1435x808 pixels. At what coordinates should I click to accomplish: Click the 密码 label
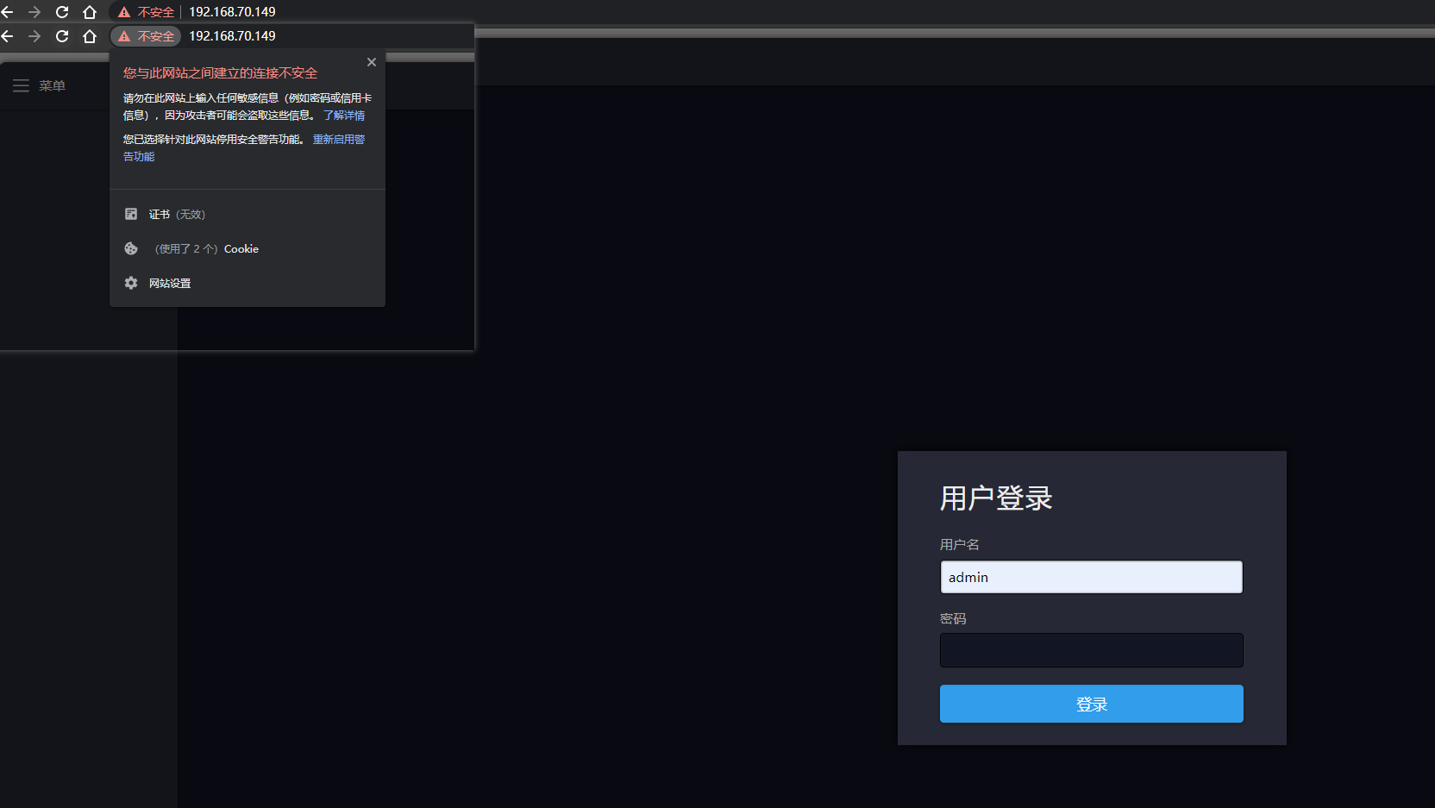click(953, 619)
